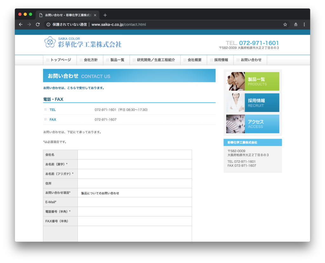Close the お問い合わせ browser tab
This screenshot has width=325, height=263.
[95, 15]
